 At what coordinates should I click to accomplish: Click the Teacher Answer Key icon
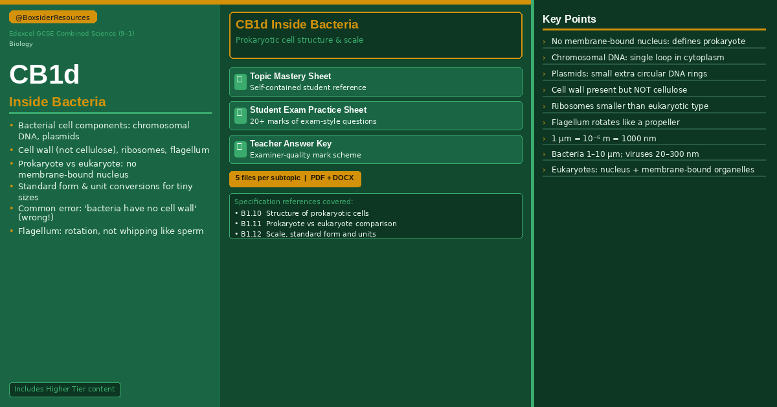(x=240, y=149)
